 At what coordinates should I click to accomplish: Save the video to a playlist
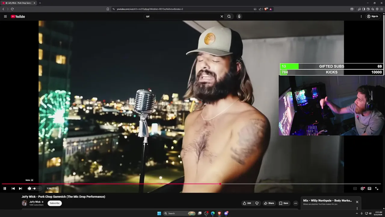pyautogui.click(x=284, y=203)
